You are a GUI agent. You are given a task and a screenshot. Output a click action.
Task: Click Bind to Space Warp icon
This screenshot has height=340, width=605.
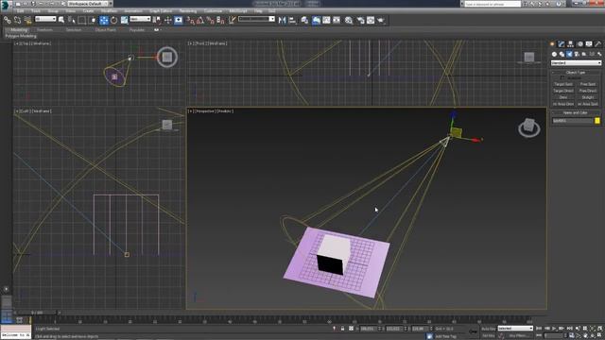(x=27, y=20)
